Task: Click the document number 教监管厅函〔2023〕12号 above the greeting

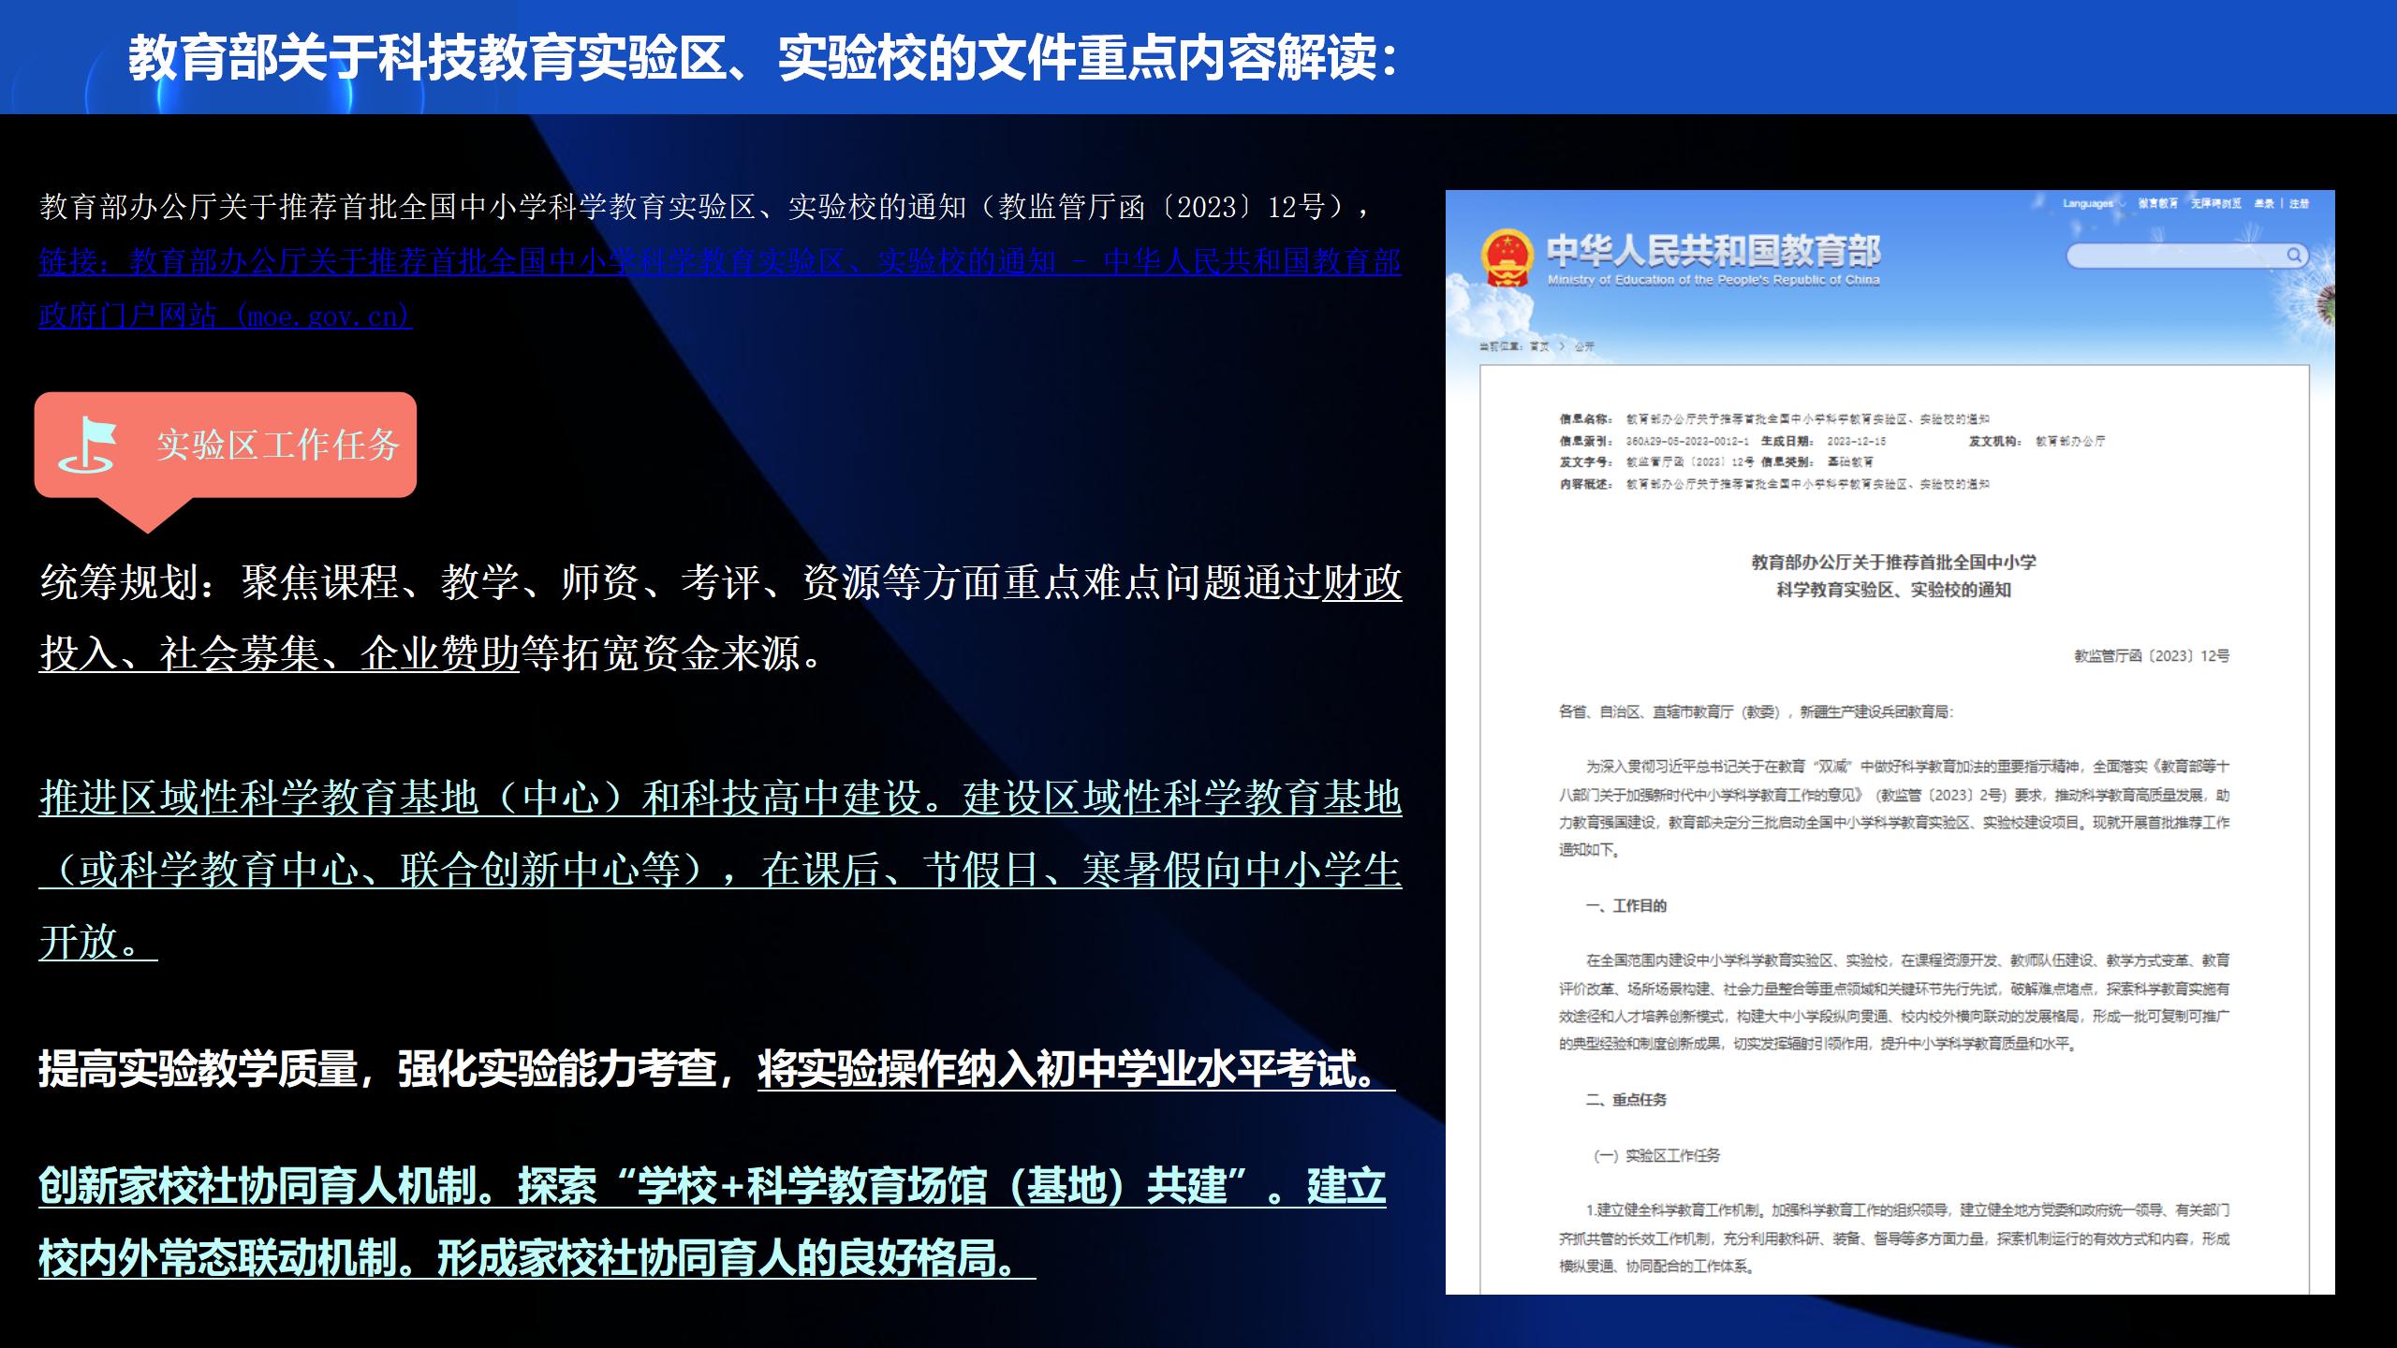Action: point(2151,655)
